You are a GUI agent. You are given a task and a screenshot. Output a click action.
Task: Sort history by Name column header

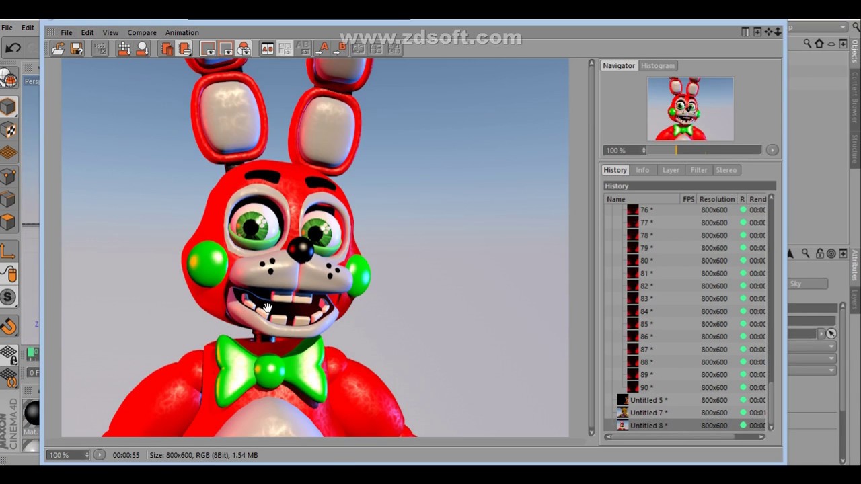coord(642,199)
